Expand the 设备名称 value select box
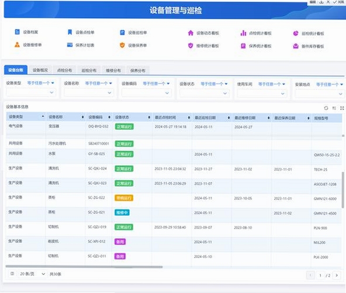 click(x=89, y=92)
